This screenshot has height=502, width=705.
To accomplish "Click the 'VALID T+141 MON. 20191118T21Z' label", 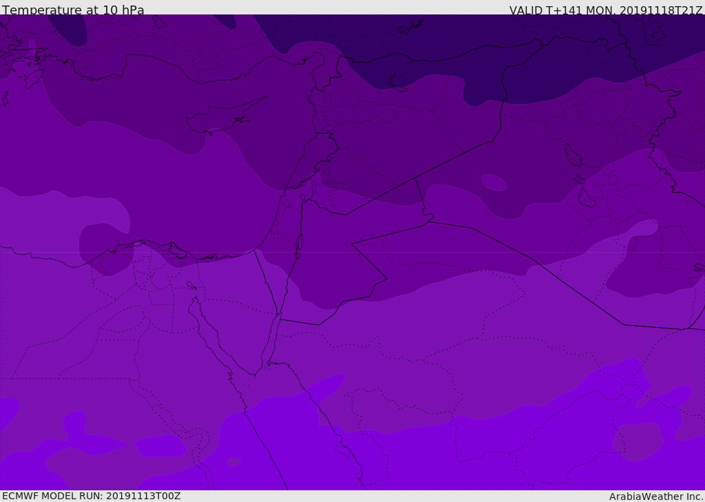I will 606,10.
